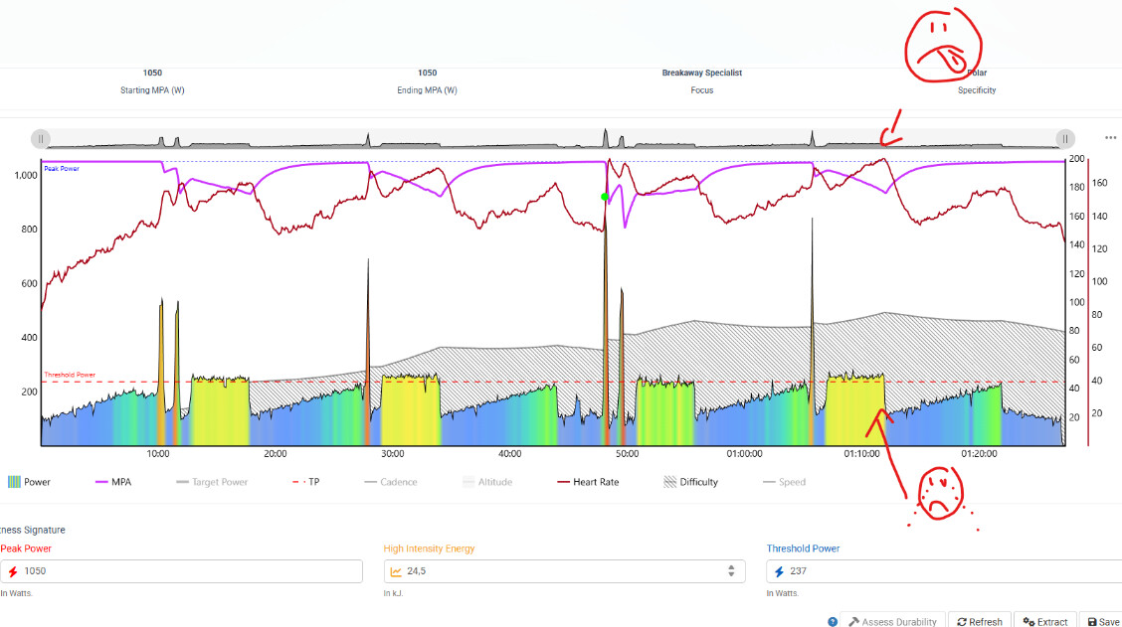Click the blue help question mark icon
The height and width of the screenshot is (627, 1122).
(x=833, y=621)
